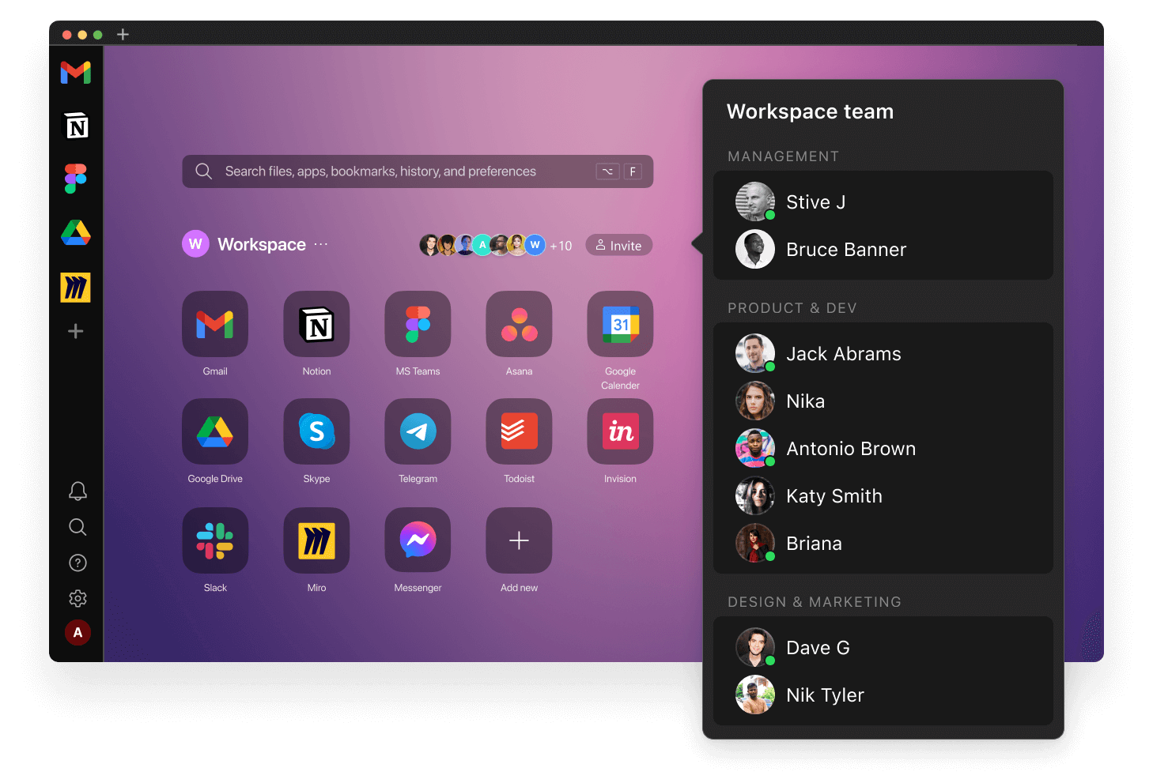
Task: Select Stive J in Management
Action: click(883, 202)
